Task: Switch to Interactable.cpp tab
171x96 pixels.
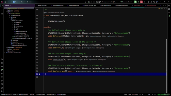Action: (x=151, y=6)
